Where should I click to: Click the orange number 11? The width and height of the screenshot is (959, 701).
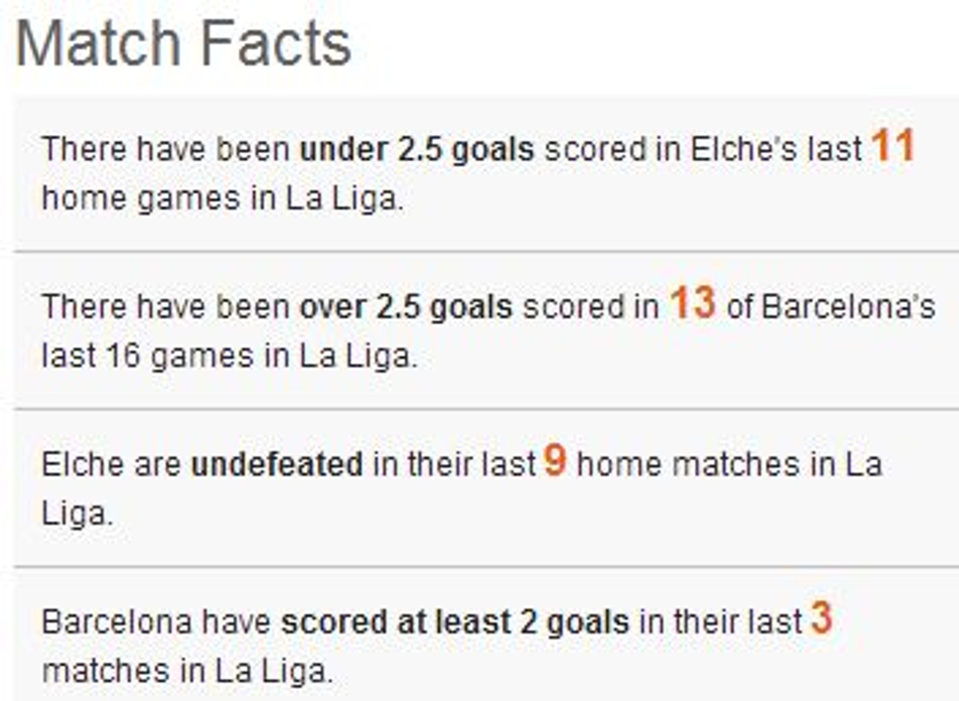tap(892, 146)
